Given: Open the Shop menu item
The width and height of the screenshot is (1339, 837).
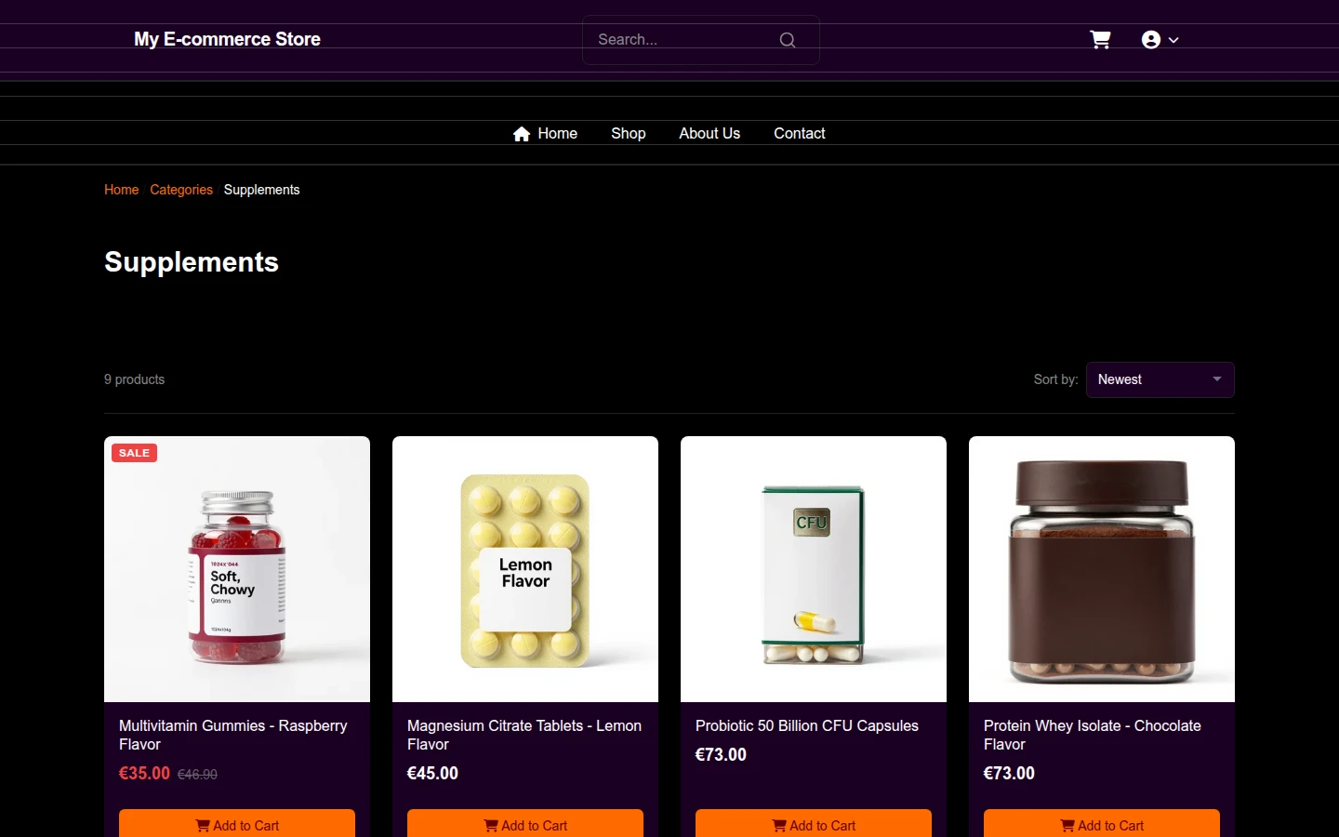Looking at the screenshot, I should tap(629, 134).
